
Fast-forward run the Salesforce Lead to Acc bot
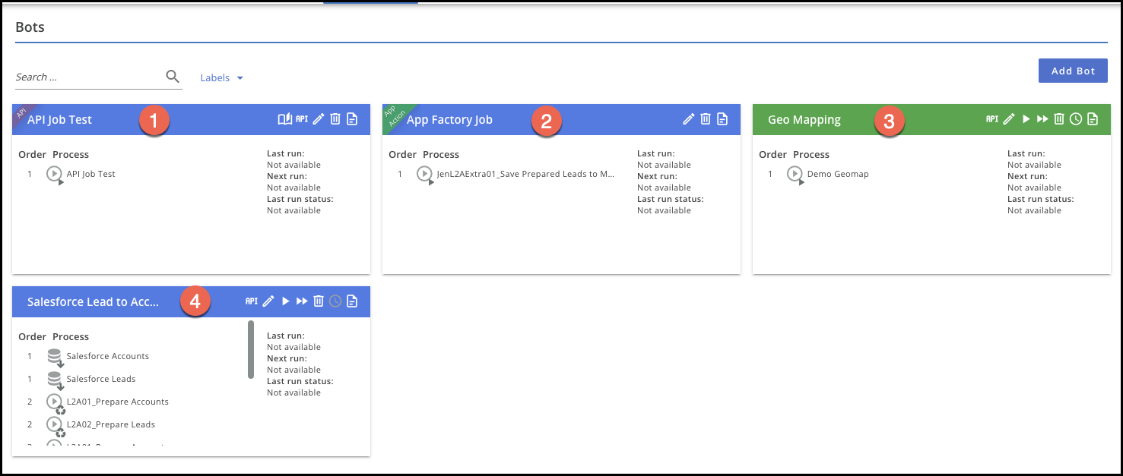click(303, 301)
